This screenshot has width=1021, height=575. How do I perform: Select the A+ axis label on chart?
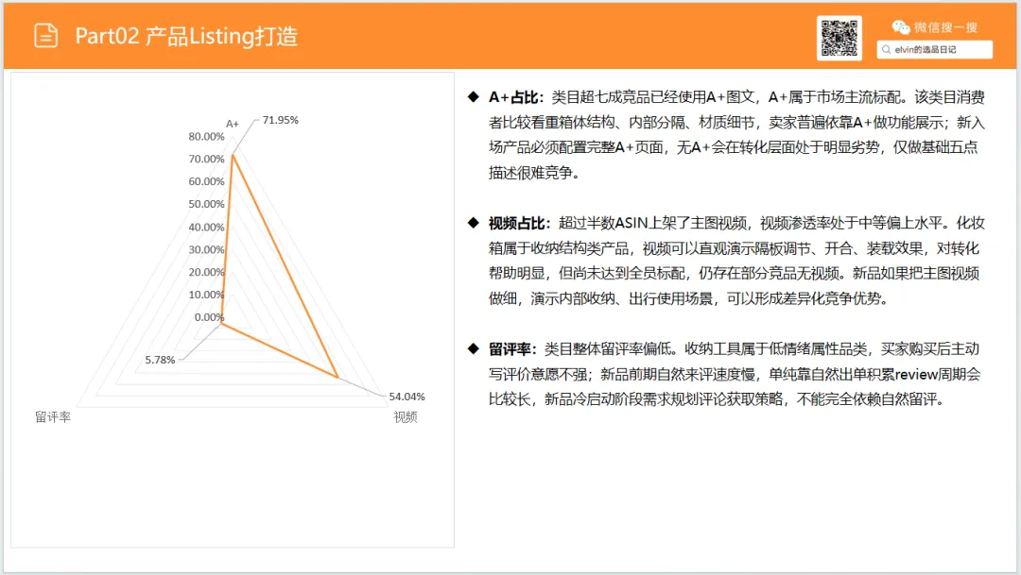click(233, 124)
